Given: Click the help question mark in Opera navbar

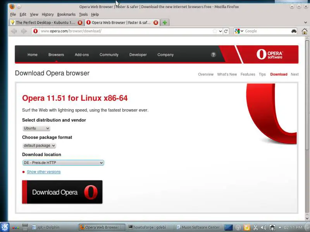Looking at the screenshot, I should (214, 55).
